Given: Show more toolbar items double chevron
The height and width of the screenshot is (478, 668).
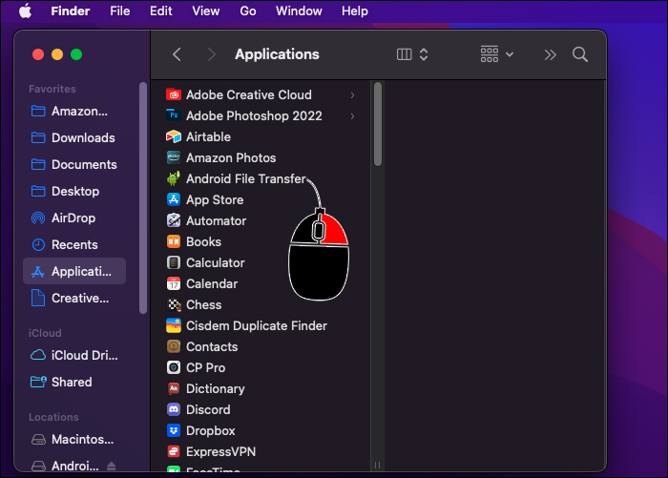Looking at the screenshot, I should point(550,54).
